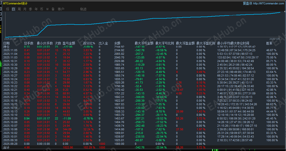Click the 最大浮亏金额 column header
The image size is (286, 151).
(x=144, y=43)
